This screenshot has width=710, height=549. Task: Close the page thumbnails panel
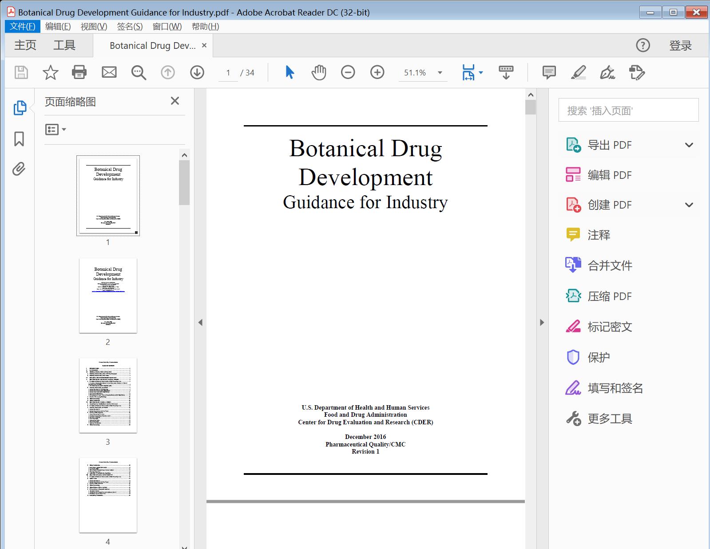(x=175, y=101)
